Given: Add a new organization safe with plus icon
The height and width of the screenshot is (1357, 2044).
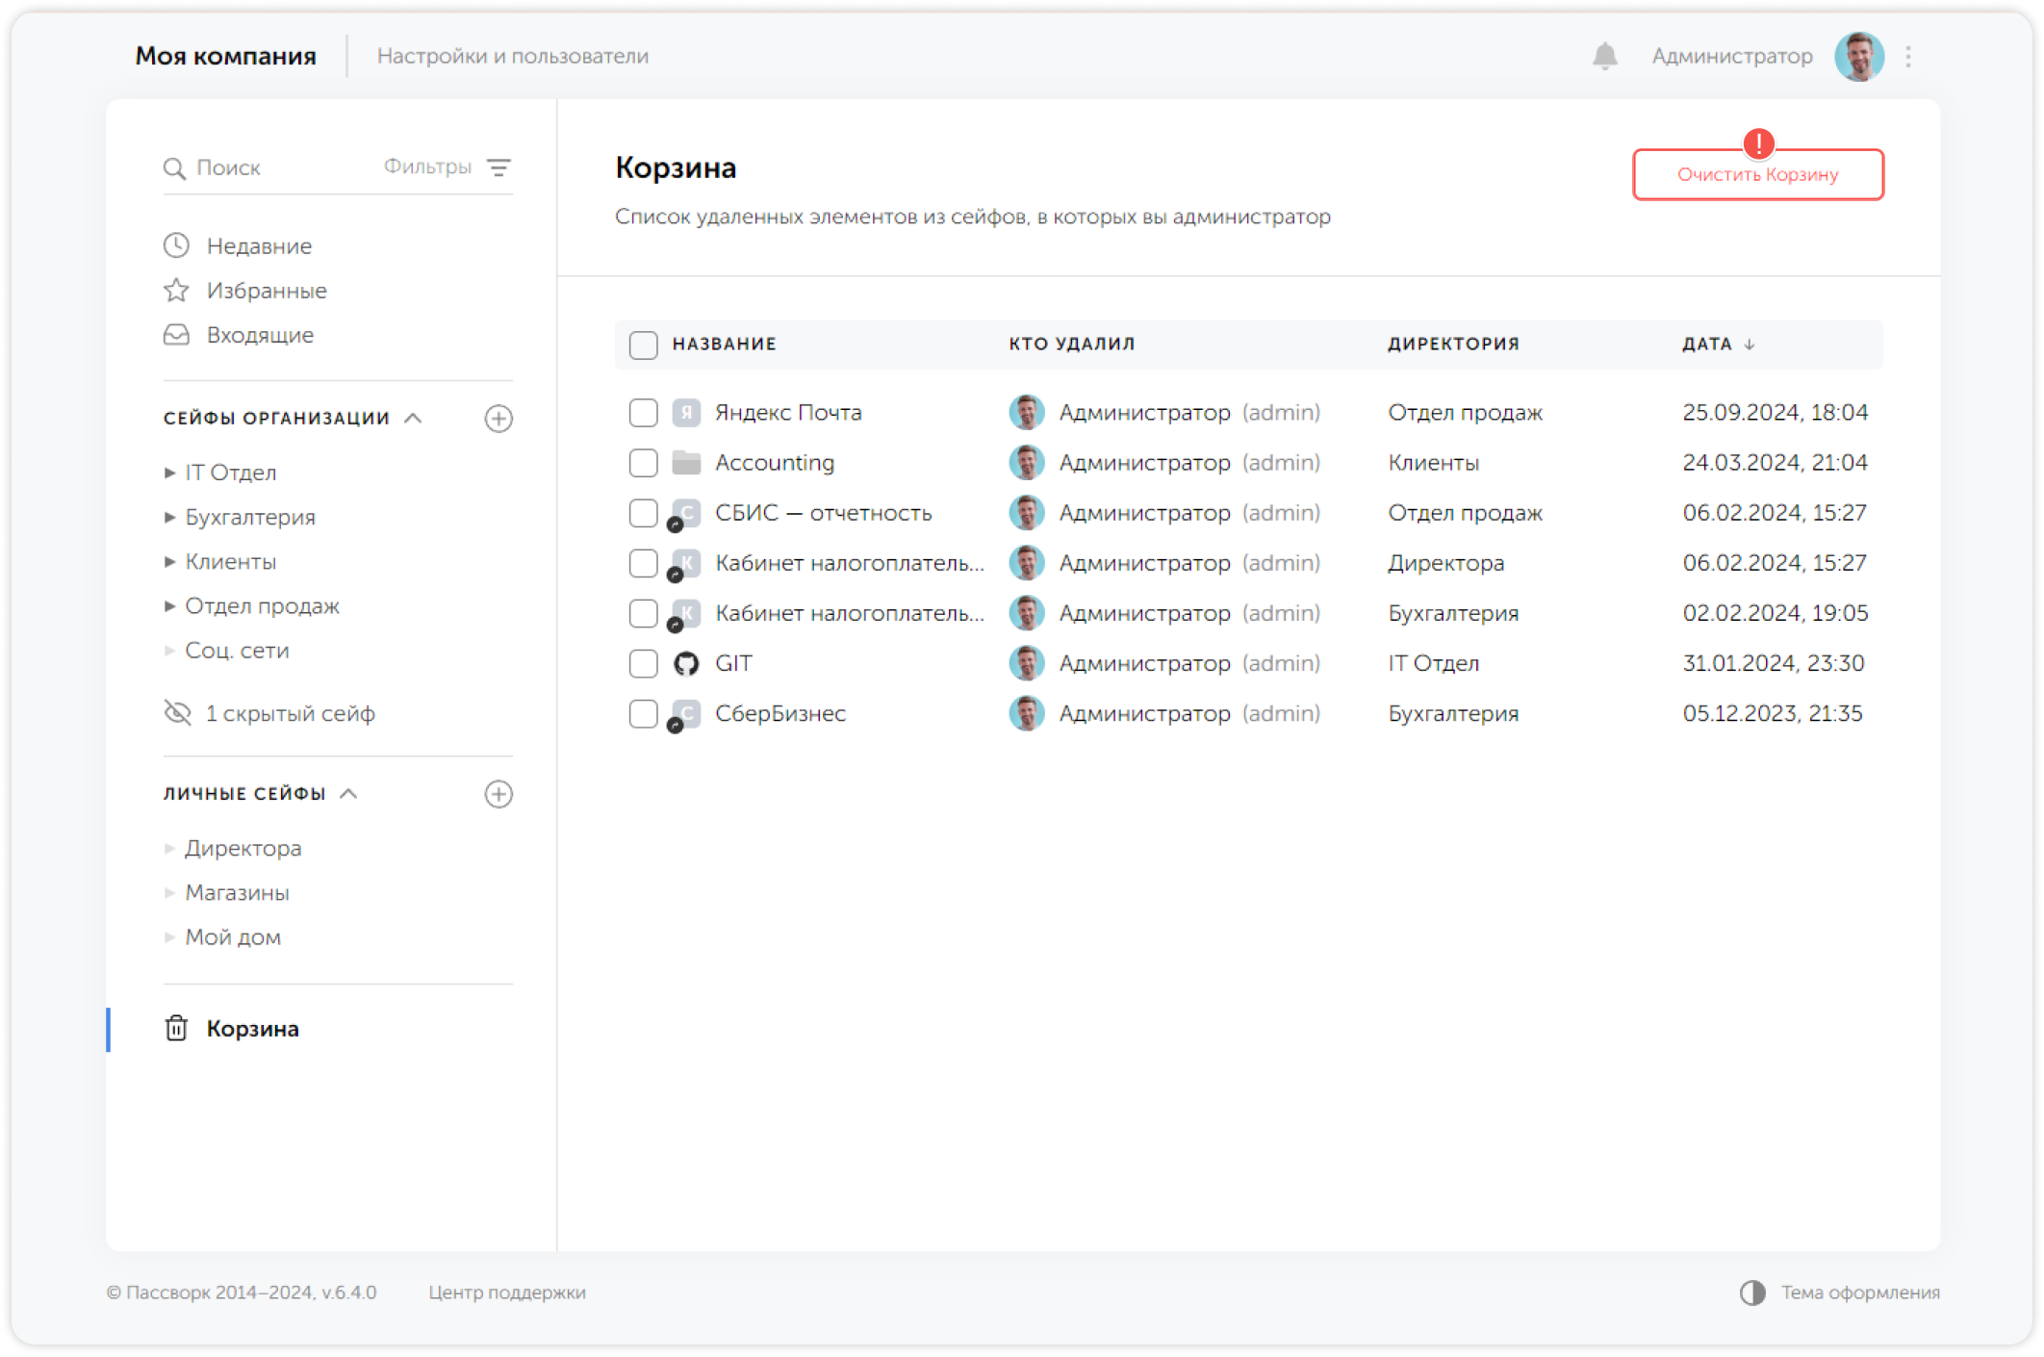Looking at the screenshot, I should coord(498,419).
